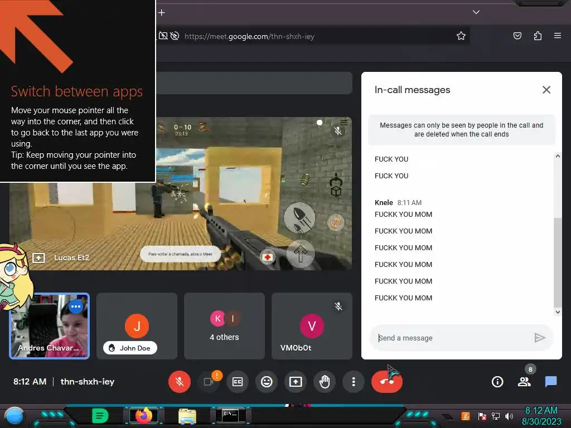Unmute the microphone in call controls
This screenshot has width=571, height=428.
[x=179, y=381]
